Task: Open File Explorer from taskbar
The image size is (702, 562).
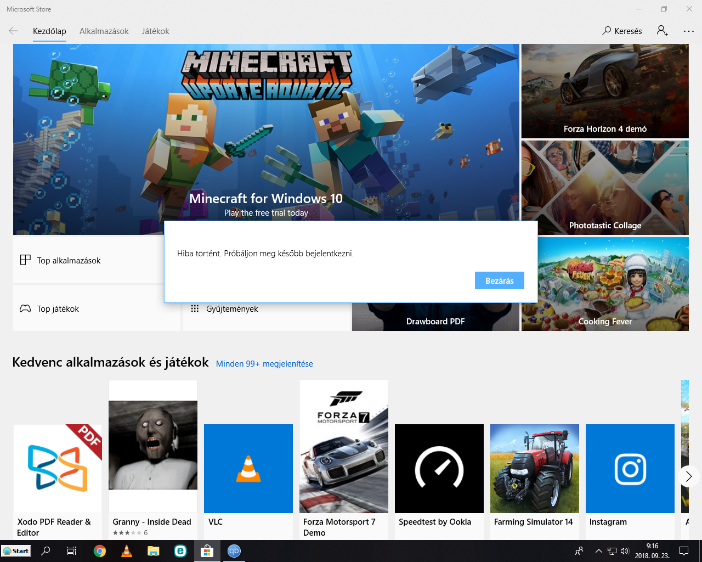Action: 153,551
